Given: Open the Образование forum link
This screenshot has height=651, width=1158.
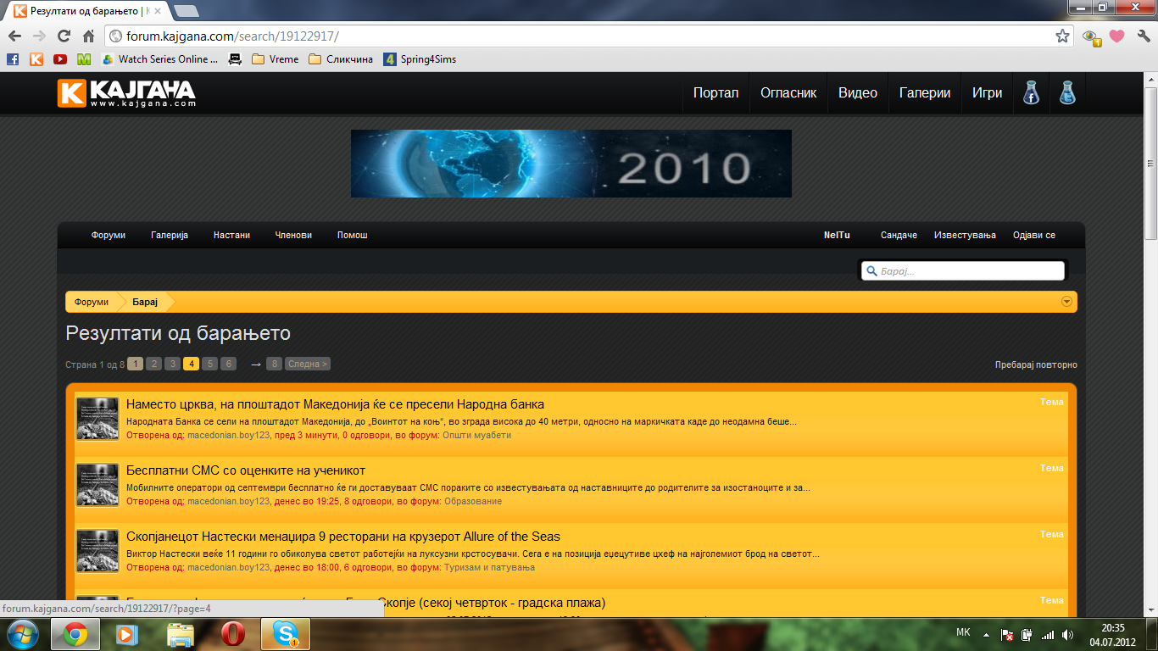Looking at the screenshot, I should click(473, 501).
